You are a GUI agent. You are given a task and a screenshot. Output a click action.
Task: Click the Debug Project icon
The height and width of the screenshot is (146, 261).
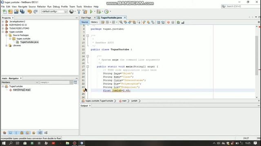pos(99,11)
